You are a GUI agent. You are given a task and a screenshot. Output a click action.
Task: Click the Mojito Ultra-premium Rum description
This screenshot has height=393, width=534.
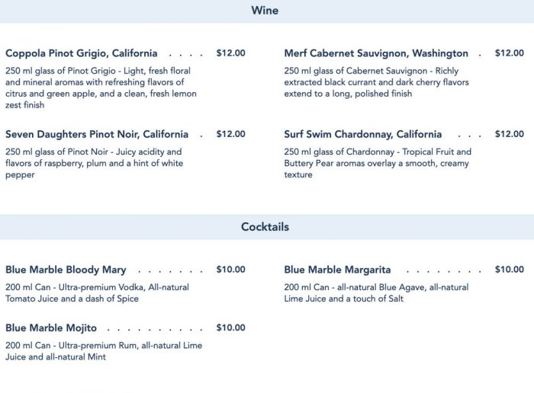click(103, 351)
